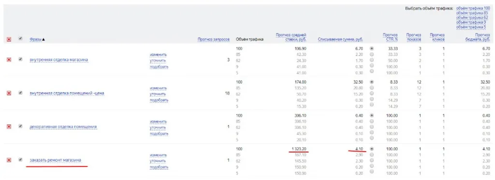The height and width of the screenshot is (180, 495).
Task: Select traffic volume 100 radio for 'заказать ремонт магазина'
Action: (x=372, y=149)
